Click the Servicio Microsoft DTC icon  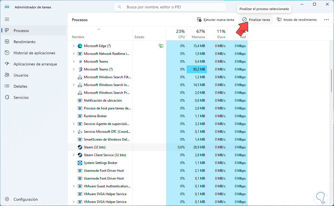point(80,131)
